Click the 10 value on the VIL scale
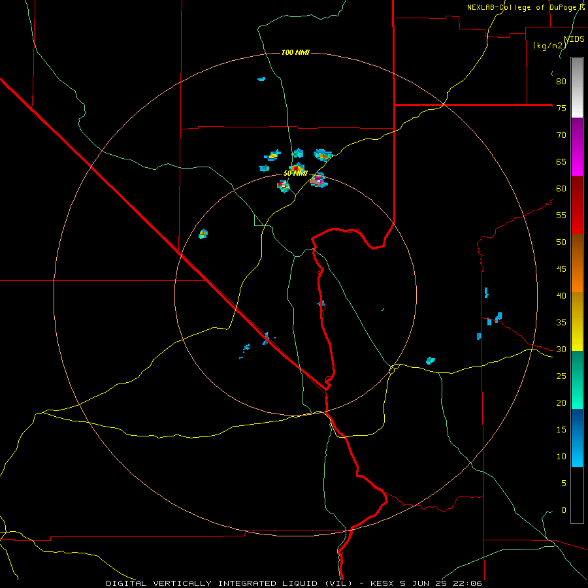 tap(561, 457)
